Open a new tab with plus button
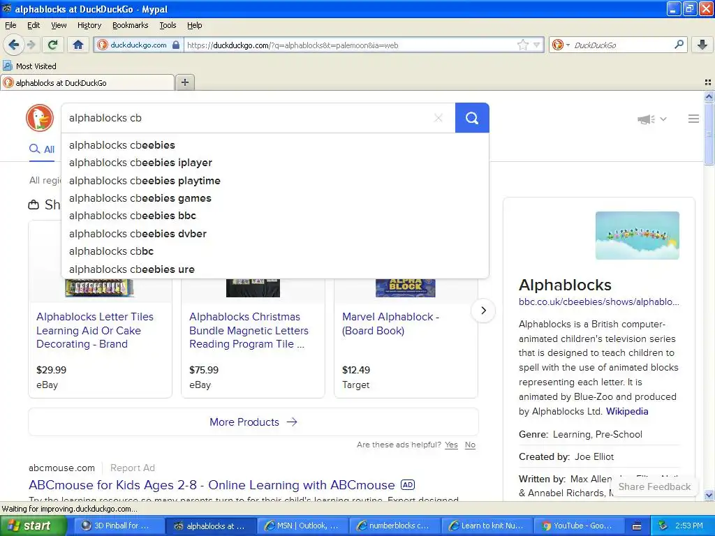 184,82
